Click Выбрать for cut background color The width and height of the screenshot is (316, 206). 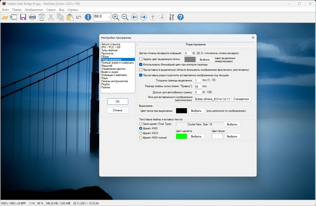pos(196,111)
